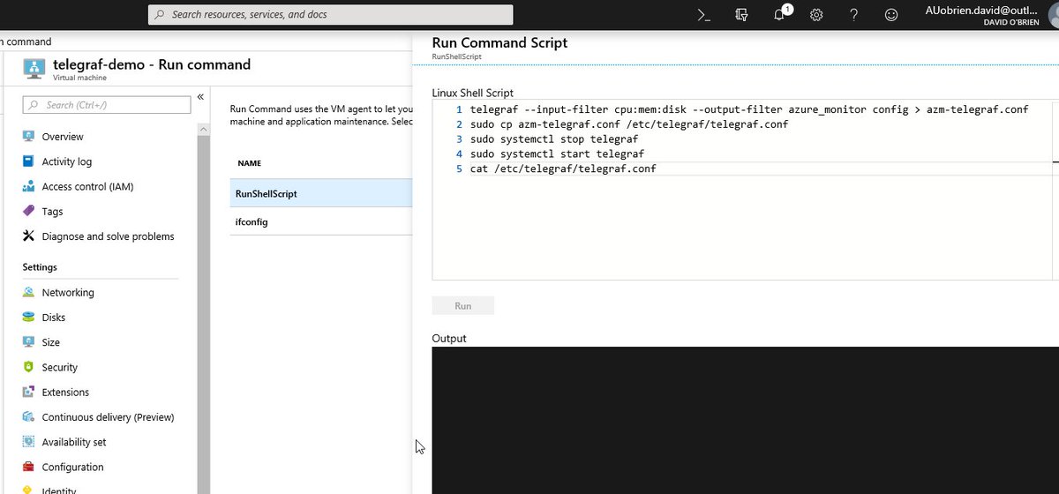The width and height of the screenshot is (1059, 494).
Task: Click inside the black Output console
Action: click(745, 420)
